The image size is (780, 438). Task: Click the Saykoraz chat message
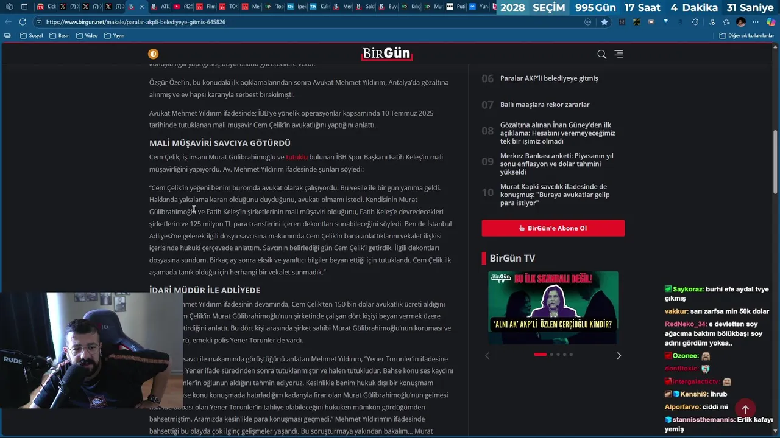tap(717, 294)
